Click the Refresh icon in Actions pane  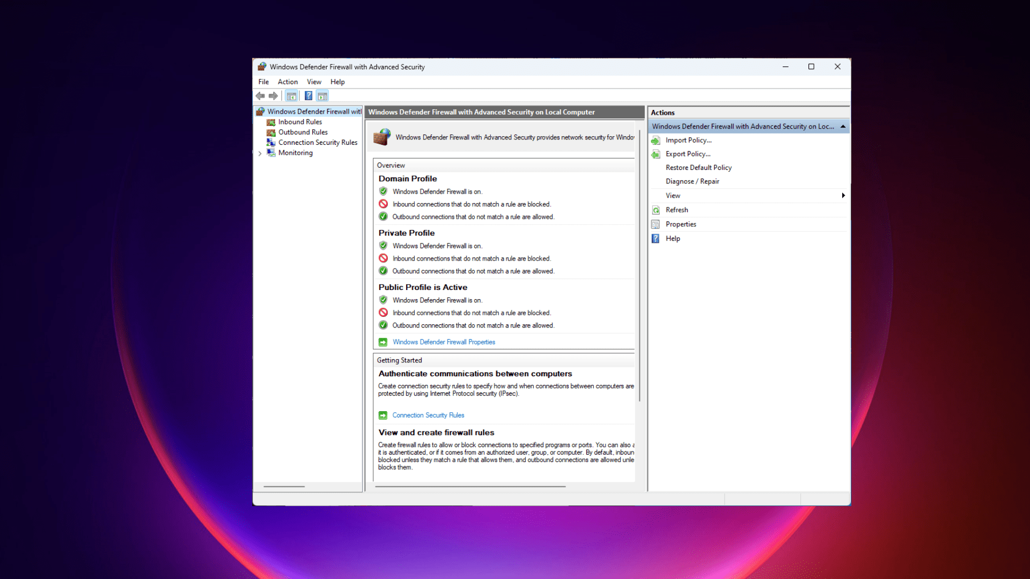tap(656, 210)
